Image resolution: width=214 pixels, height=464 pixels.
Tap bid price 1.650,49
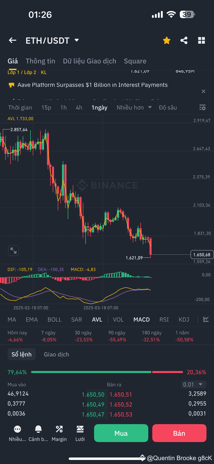pos(93,405)
